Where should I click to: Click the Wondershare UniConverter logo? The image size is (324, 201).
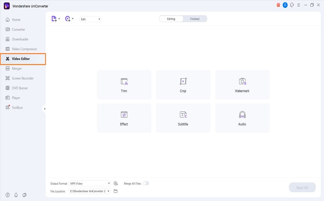[7, 6]
